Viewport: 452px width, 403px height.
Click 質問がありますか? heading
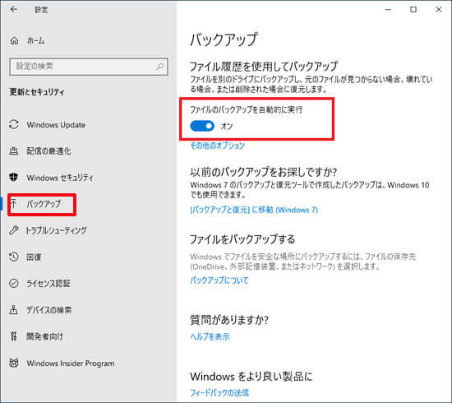tap(229, 320)
